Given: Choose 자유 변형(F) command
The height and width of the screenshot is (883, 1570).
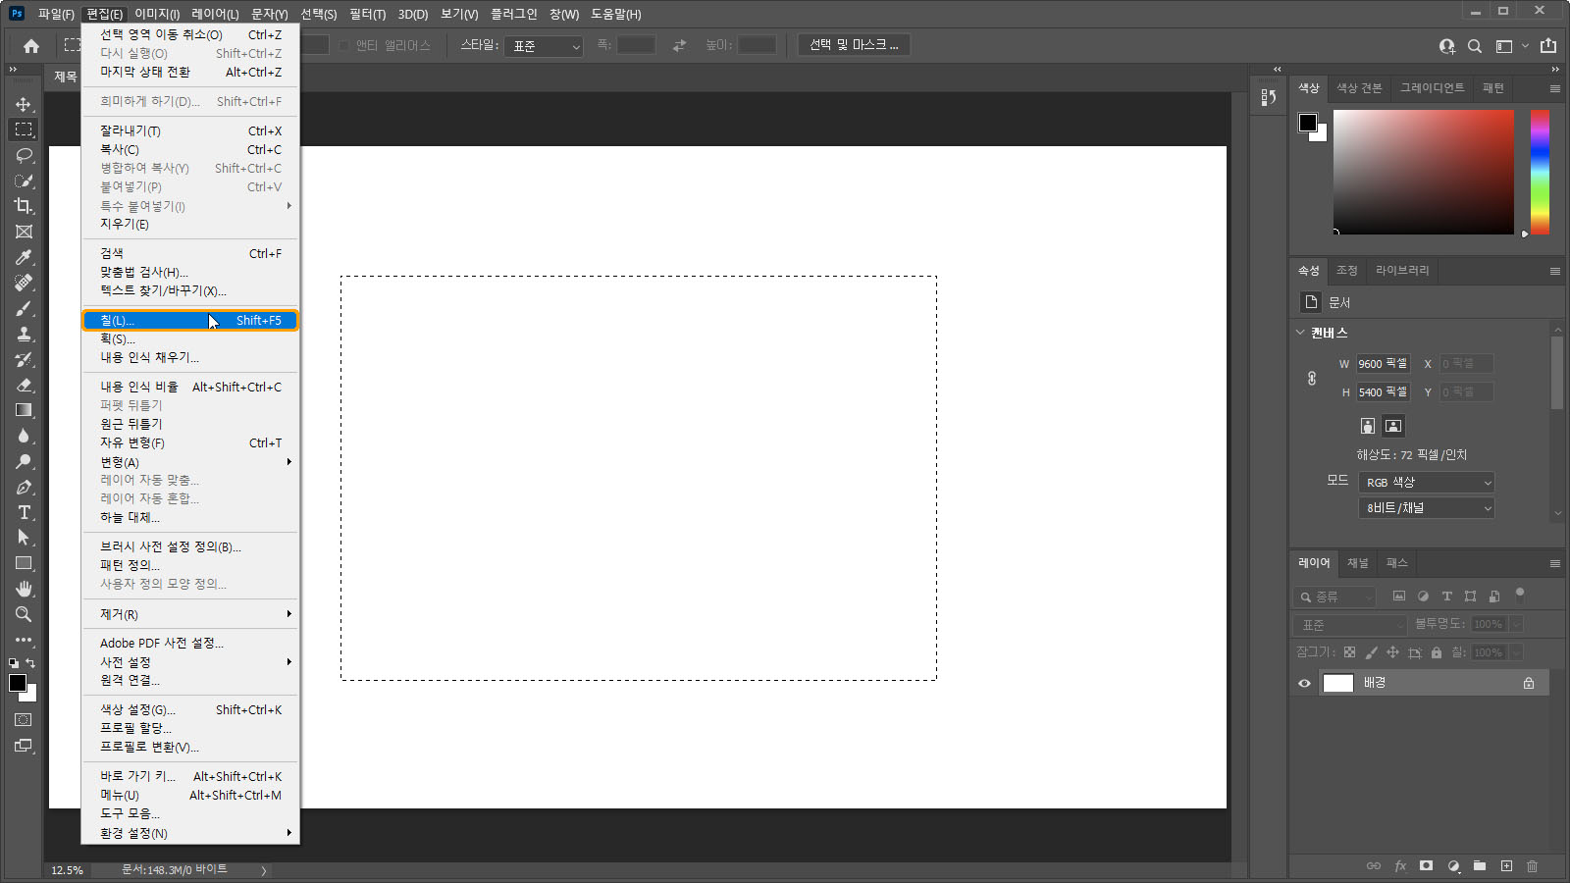Looking at the screenshot, I should pyautogui.click(x=190, y=443).
